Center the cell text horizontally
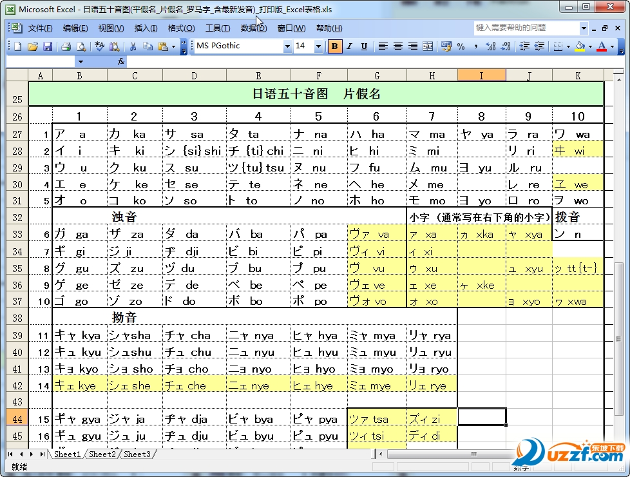Image resolution: width=630 pixels, height=477 pixels. tap(397, 46)
